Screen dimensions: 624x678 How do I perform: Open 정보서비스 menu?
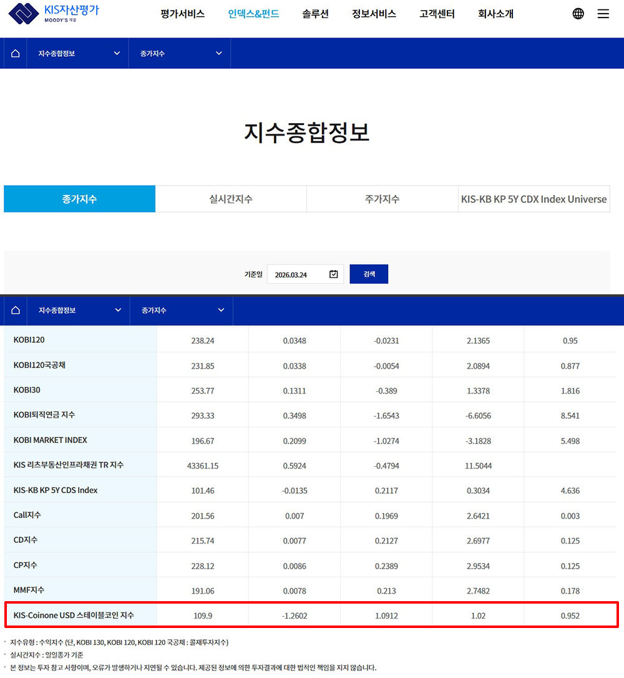374,14
